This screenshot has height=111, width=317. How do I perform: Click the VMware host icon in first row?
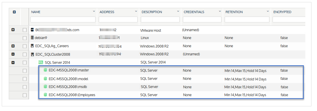point(32,30)
